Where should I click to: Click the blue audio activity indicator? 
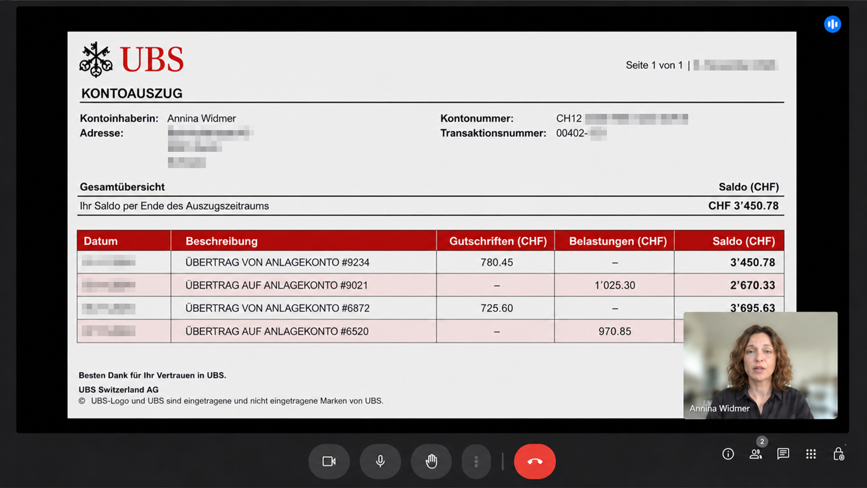[832, 24]
